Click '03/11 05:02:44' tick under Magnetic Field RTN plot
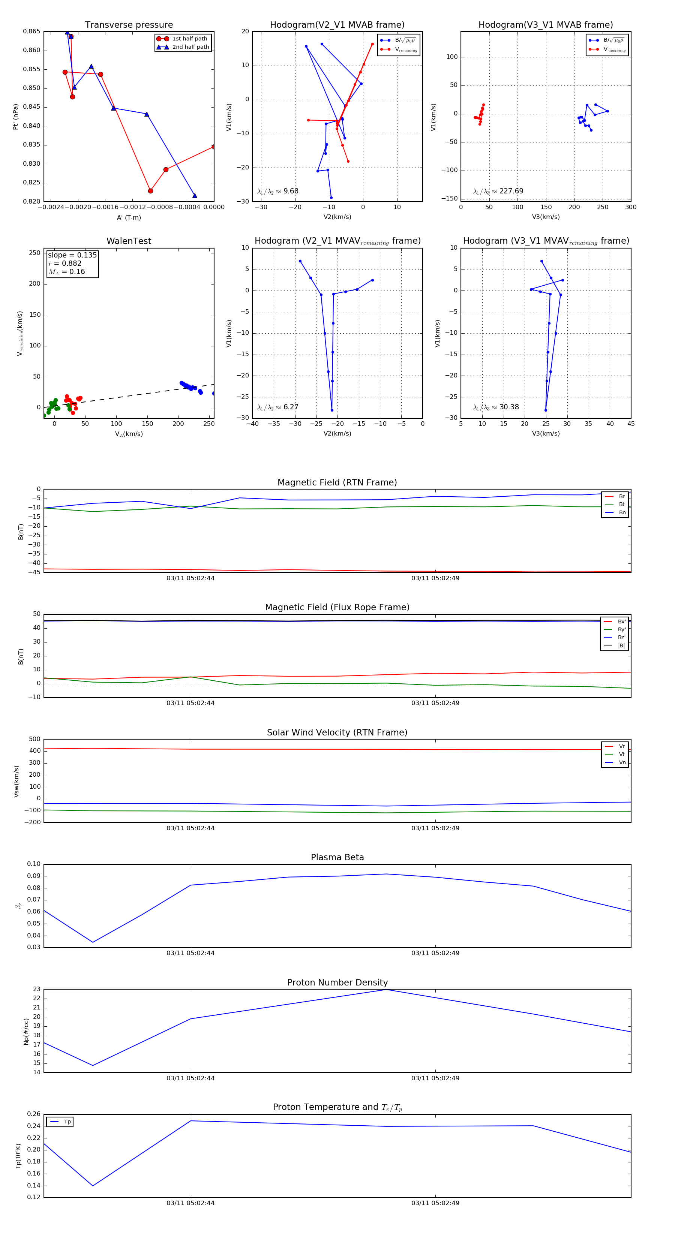 coord(191,578)
